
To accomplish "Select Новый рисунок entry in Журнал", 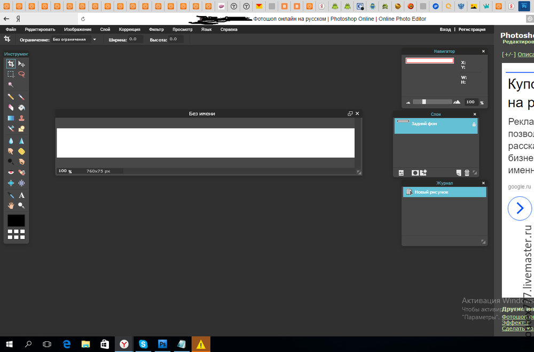I will point(444,192).
